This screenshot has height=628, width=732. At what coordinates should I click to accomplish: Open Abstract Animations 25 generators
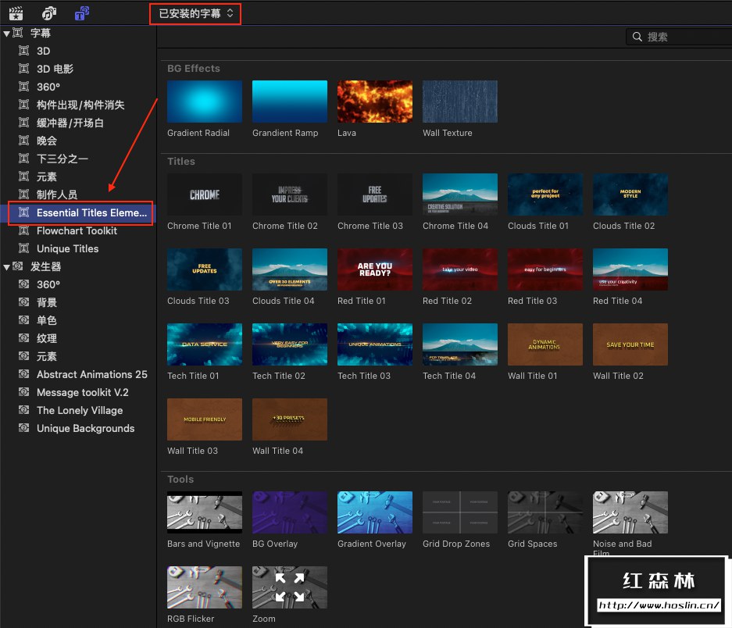[91, 374]
